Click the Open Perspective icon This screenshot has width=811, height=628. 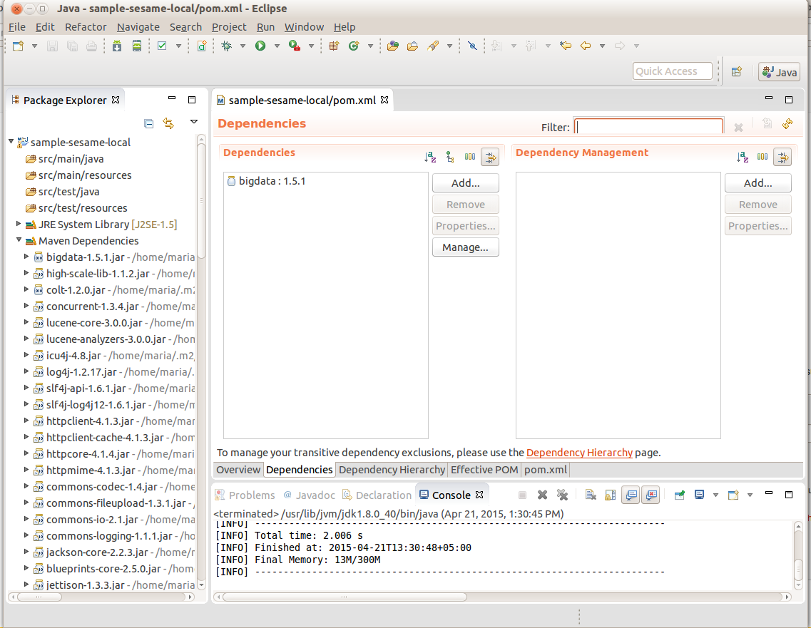[x=737, y=71]
